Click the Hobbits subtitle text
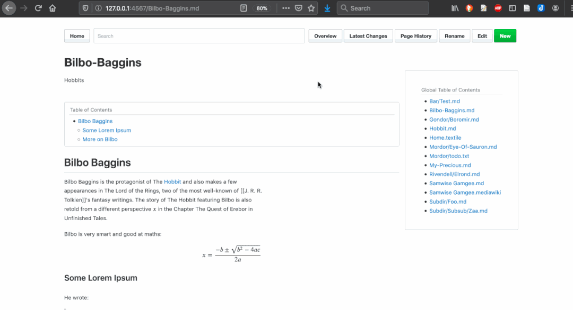This screenshot has width=573, height=310. 74,80
